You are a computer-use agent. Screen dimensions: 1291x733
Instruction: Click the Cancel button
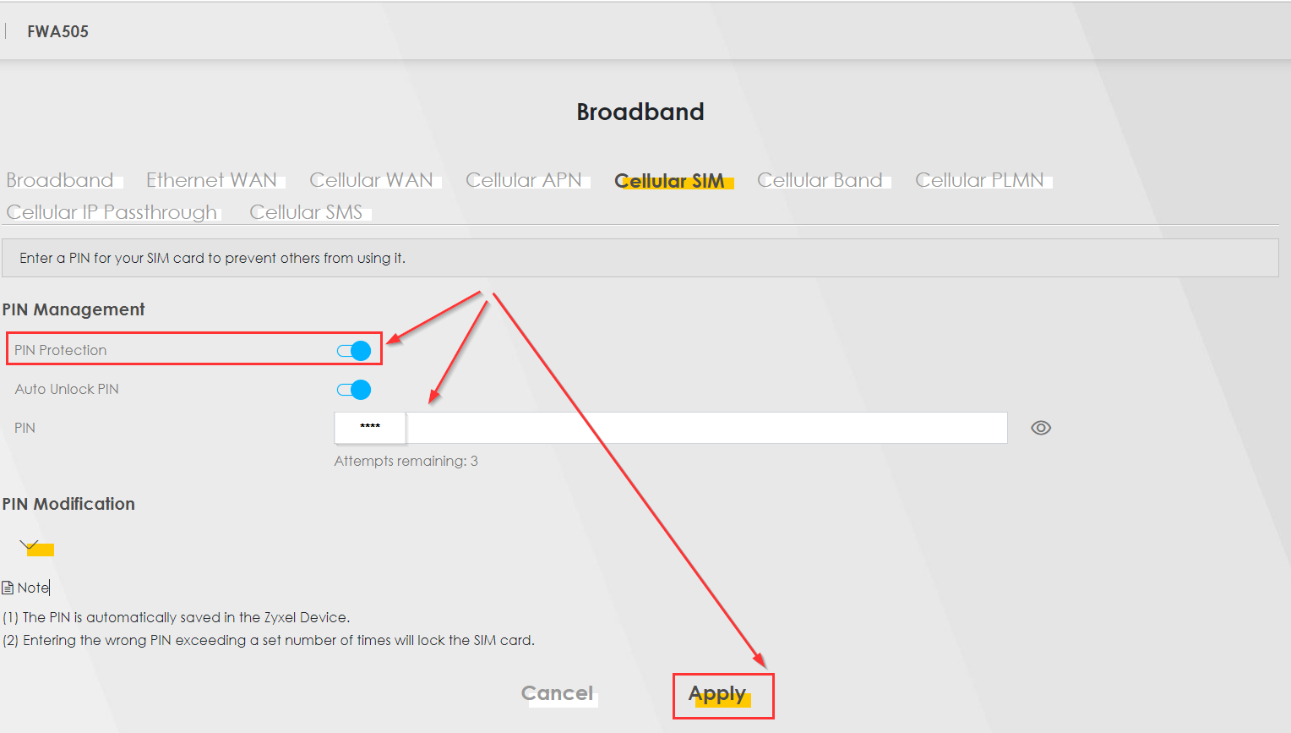coord(557,693)
